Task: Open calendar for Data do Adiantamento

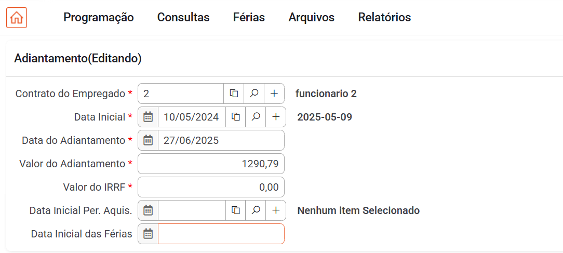Action: pyautogui.click(x=148, y=140)
